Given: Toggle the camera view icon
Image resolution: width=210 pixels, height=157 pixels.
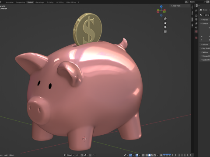Looking at the screenshot, I should point(165,27).
